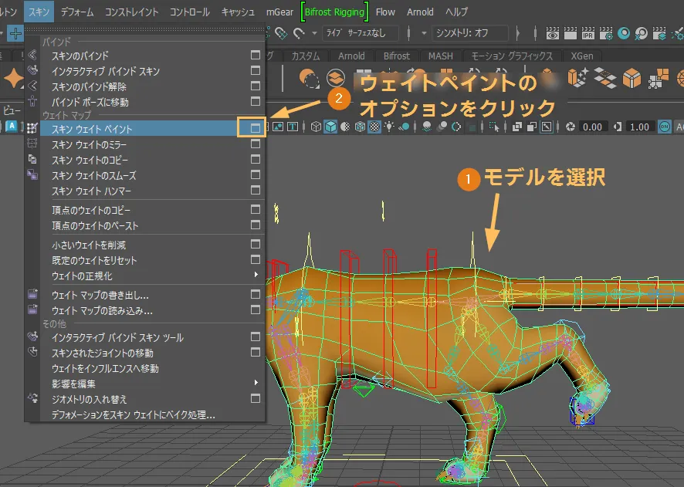Click the orange star shelf icon
This screenshot has width=684, height=487.
pos(14,78)
